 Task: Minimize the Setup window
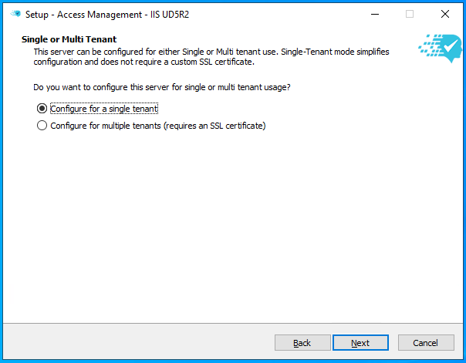pyautogui.click(x=374, y=14)
